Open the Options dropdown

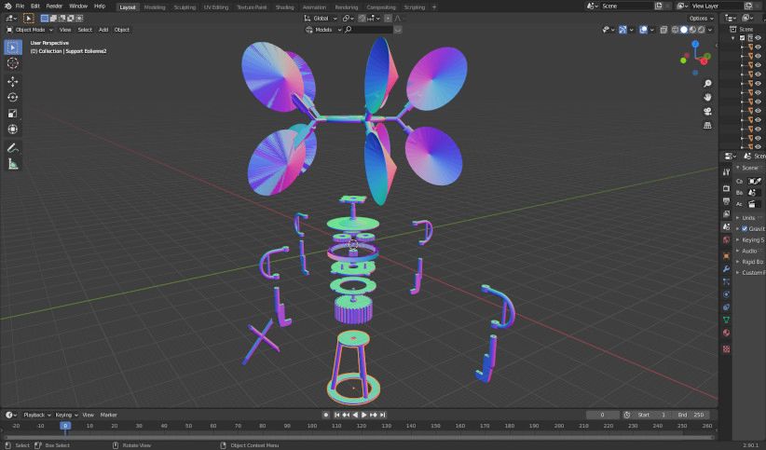(702, 18)
